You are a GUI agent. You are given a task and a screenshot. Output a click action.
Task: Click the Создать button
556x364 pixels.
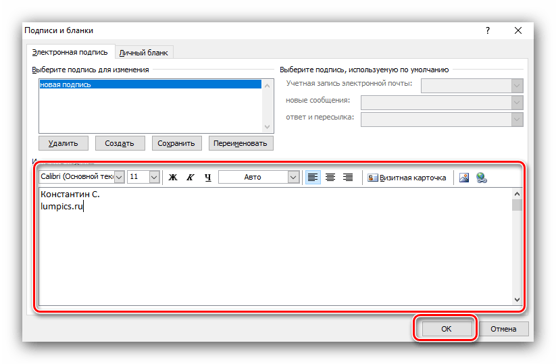[120, 143]
